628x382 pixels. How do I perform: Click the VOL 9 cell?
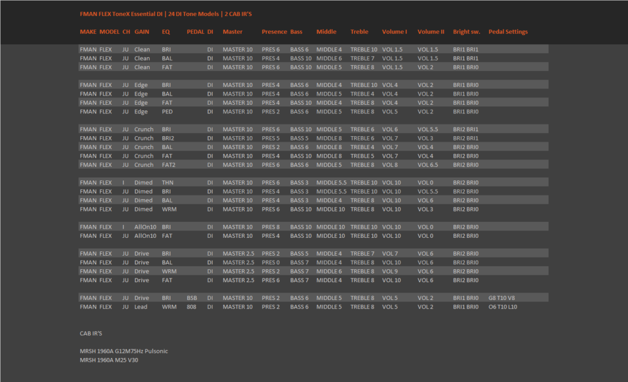click(389, 272)
